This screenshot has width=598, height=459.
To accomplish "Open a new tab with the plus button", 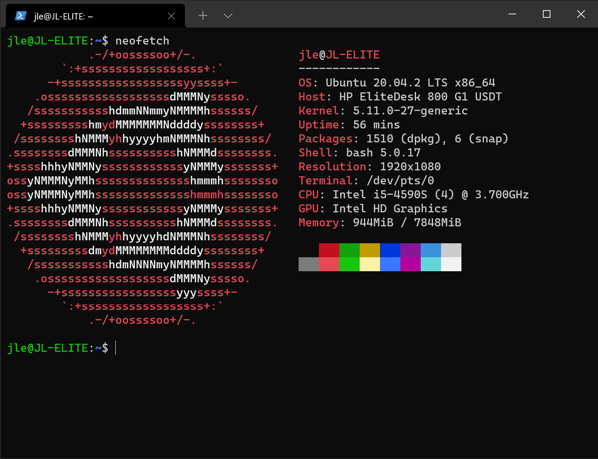I will (x=203, y=16).
